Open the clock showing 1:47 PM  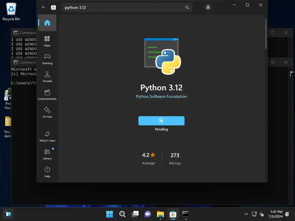276,214
